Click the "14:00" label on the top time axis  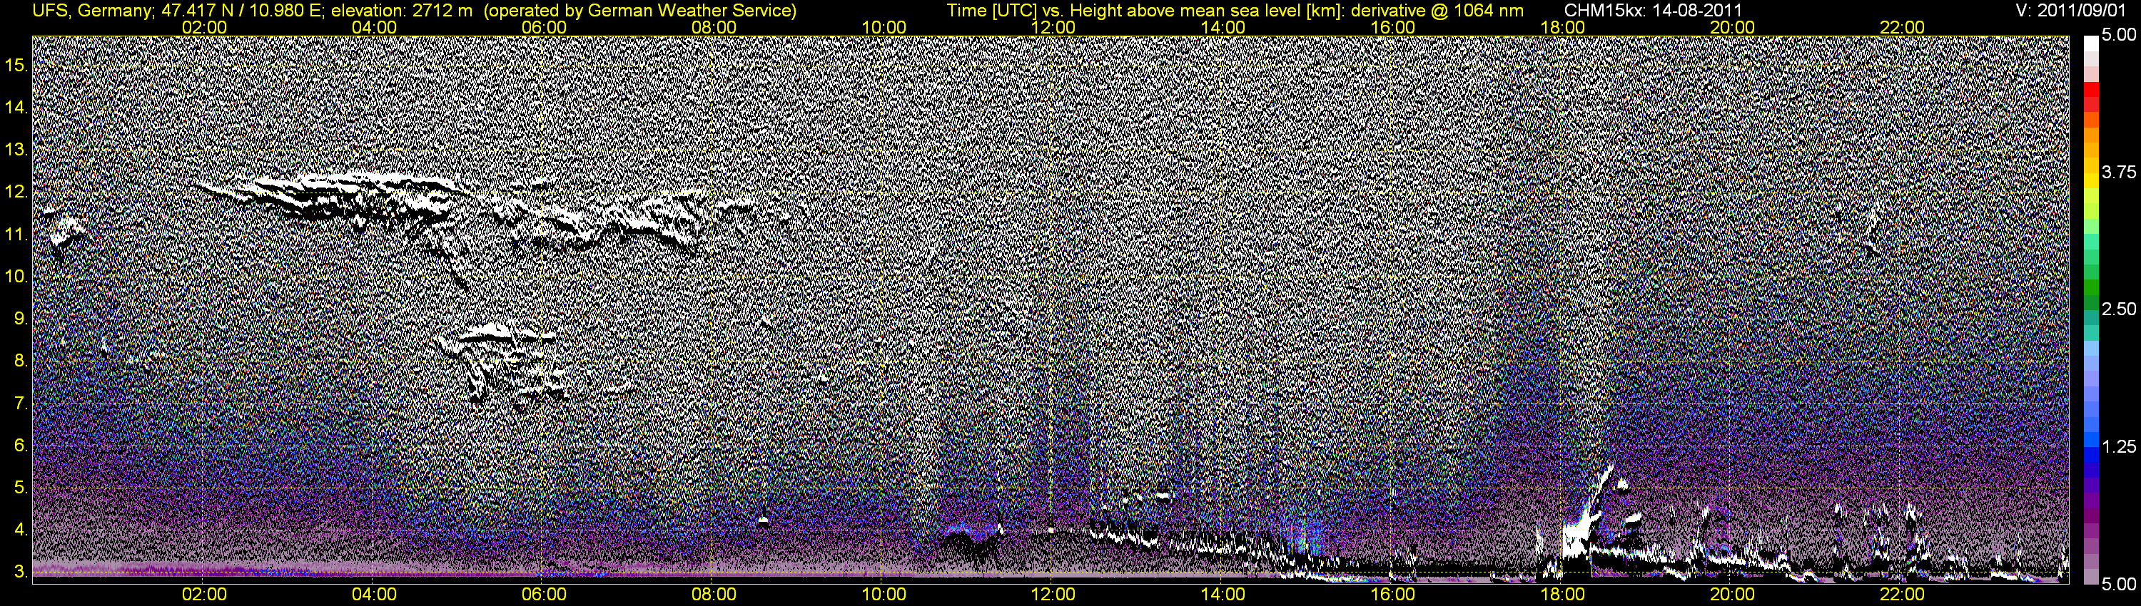(x=1223, y=27)
